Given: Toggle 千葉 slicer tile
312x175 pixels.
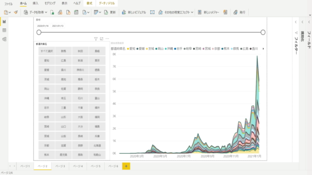Looking at the screenshot, I should point(80,108).
